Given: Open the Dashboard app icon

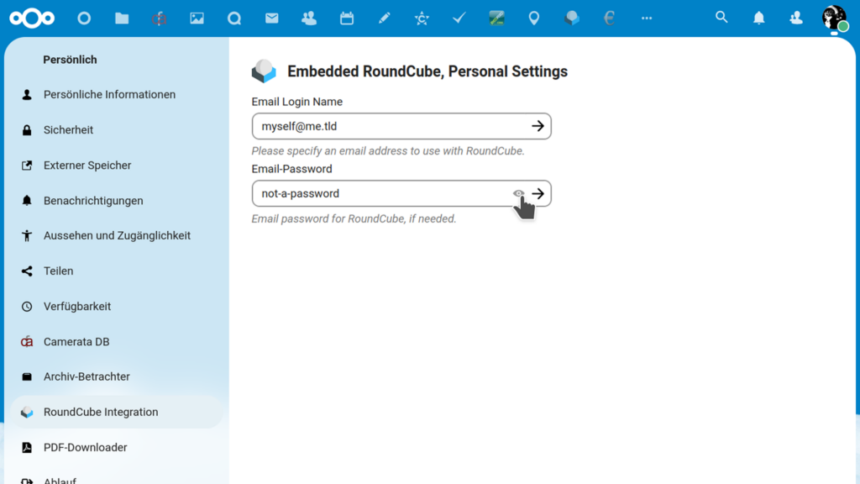Looking at the screenshot, I should pyautogui.click(x=83, y=17).
